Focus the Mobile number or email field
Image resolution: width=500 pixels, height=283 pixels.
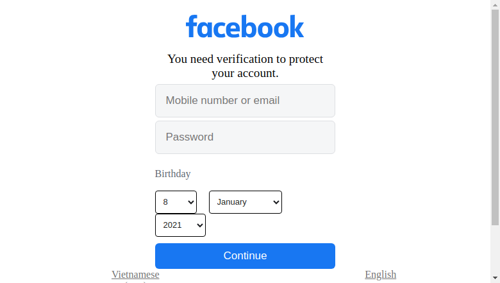pos(245,101)
